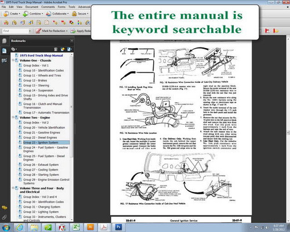Collapse the Volume One - Chassis bookmark

(13, 60)
